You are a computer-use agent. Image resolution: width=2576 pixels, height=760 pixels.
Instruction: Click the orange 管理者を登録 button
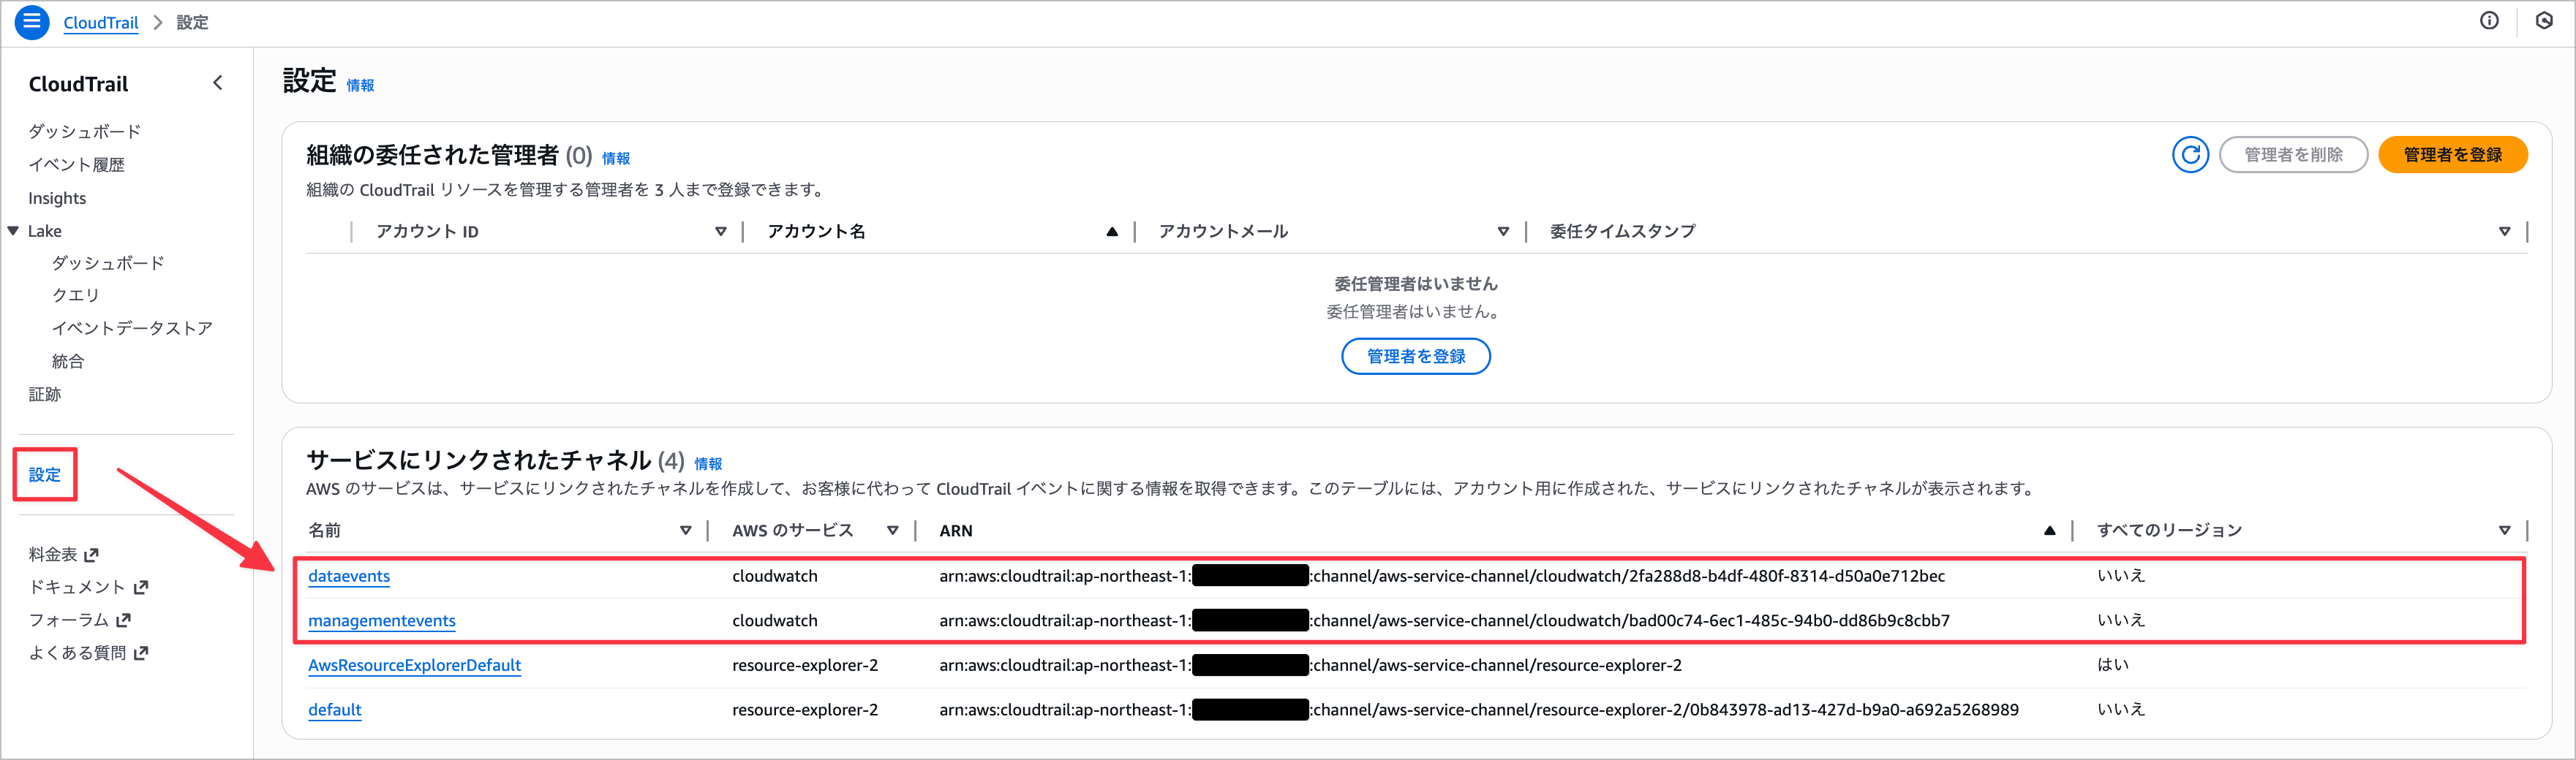[x=2452, y=155]
